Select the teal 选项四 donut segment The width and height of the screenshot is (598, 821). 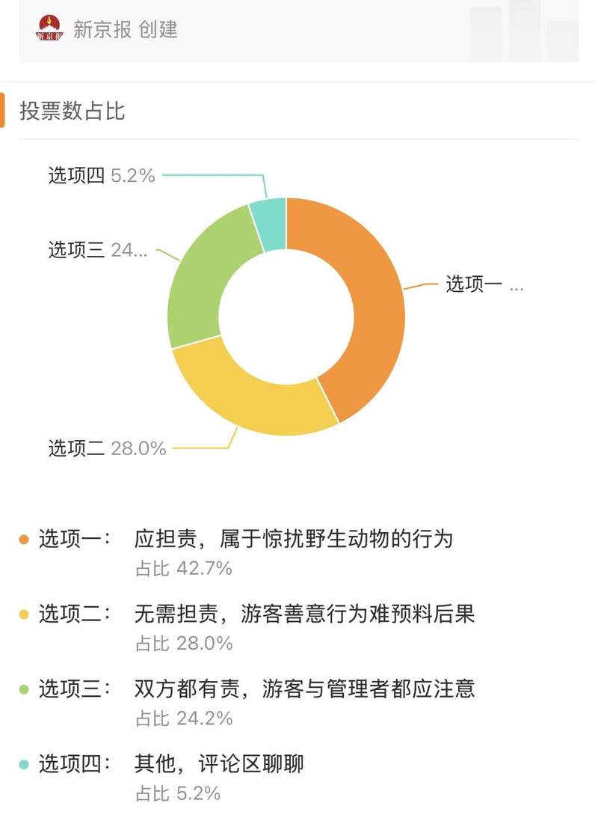click(x=269, y=225)
